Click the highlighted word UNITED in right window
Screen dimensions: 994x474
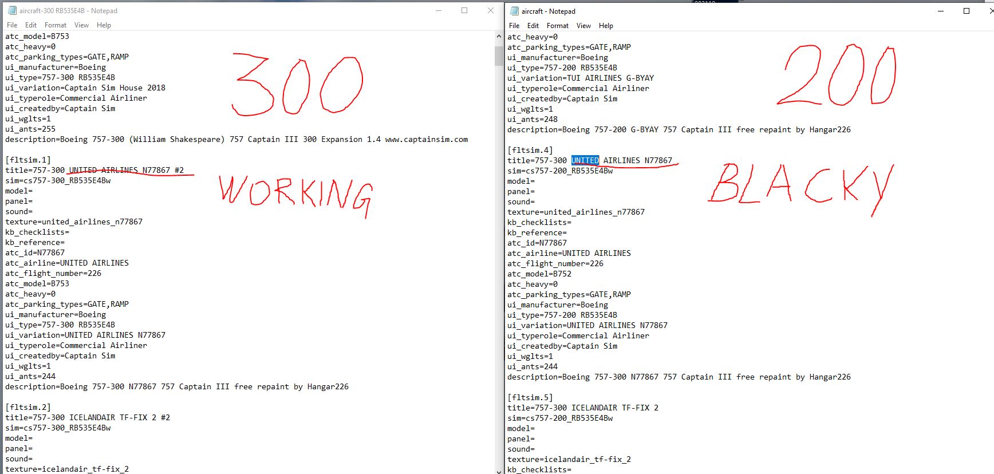585,160
